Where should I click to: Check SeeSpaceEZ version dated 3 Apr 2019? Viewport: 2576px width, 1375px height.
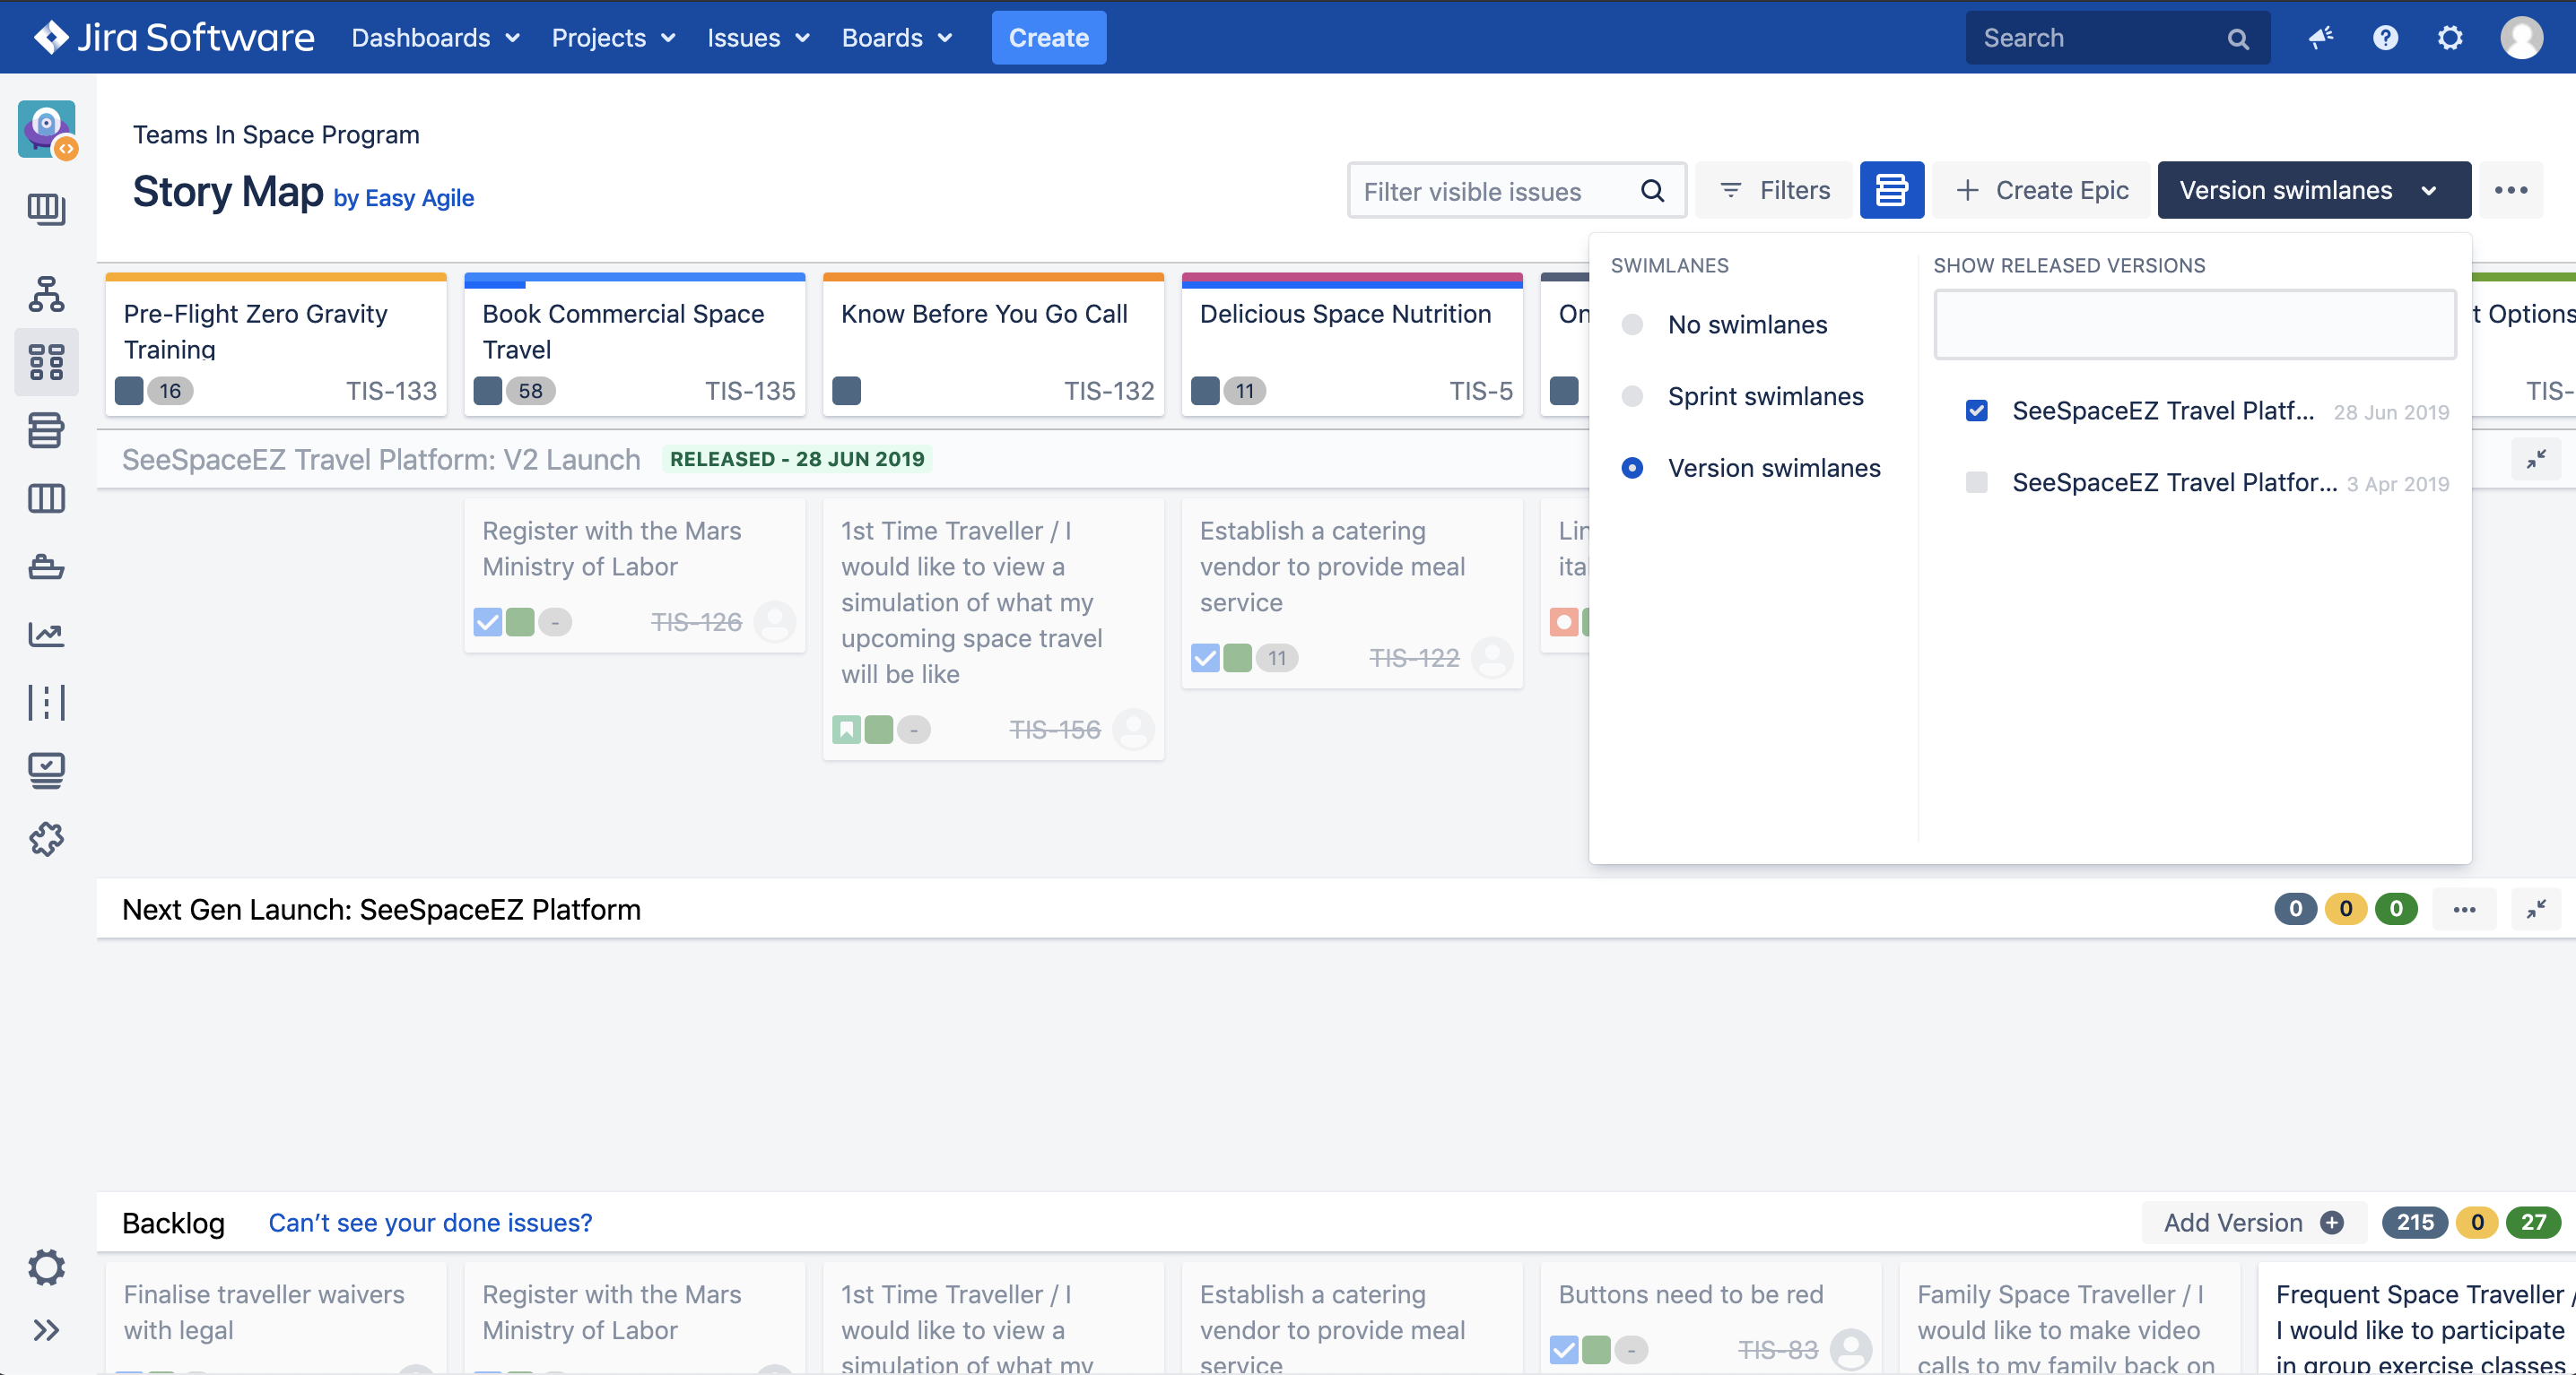(1976, 482)
